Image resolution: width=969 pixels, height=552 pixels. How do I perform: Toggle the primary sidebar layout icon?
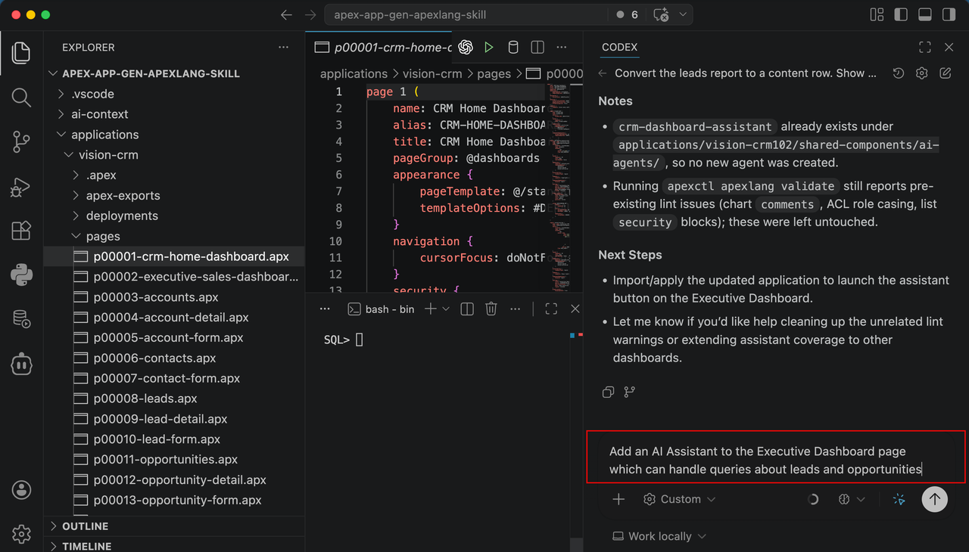[901, 14]
